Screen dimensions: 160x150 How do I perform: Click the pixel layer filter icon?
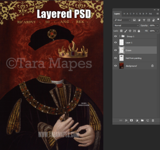coord(134,20)
